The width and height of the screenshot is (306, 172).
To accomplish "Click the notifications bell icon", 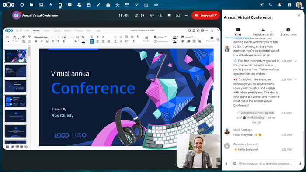I will (280, 5).
